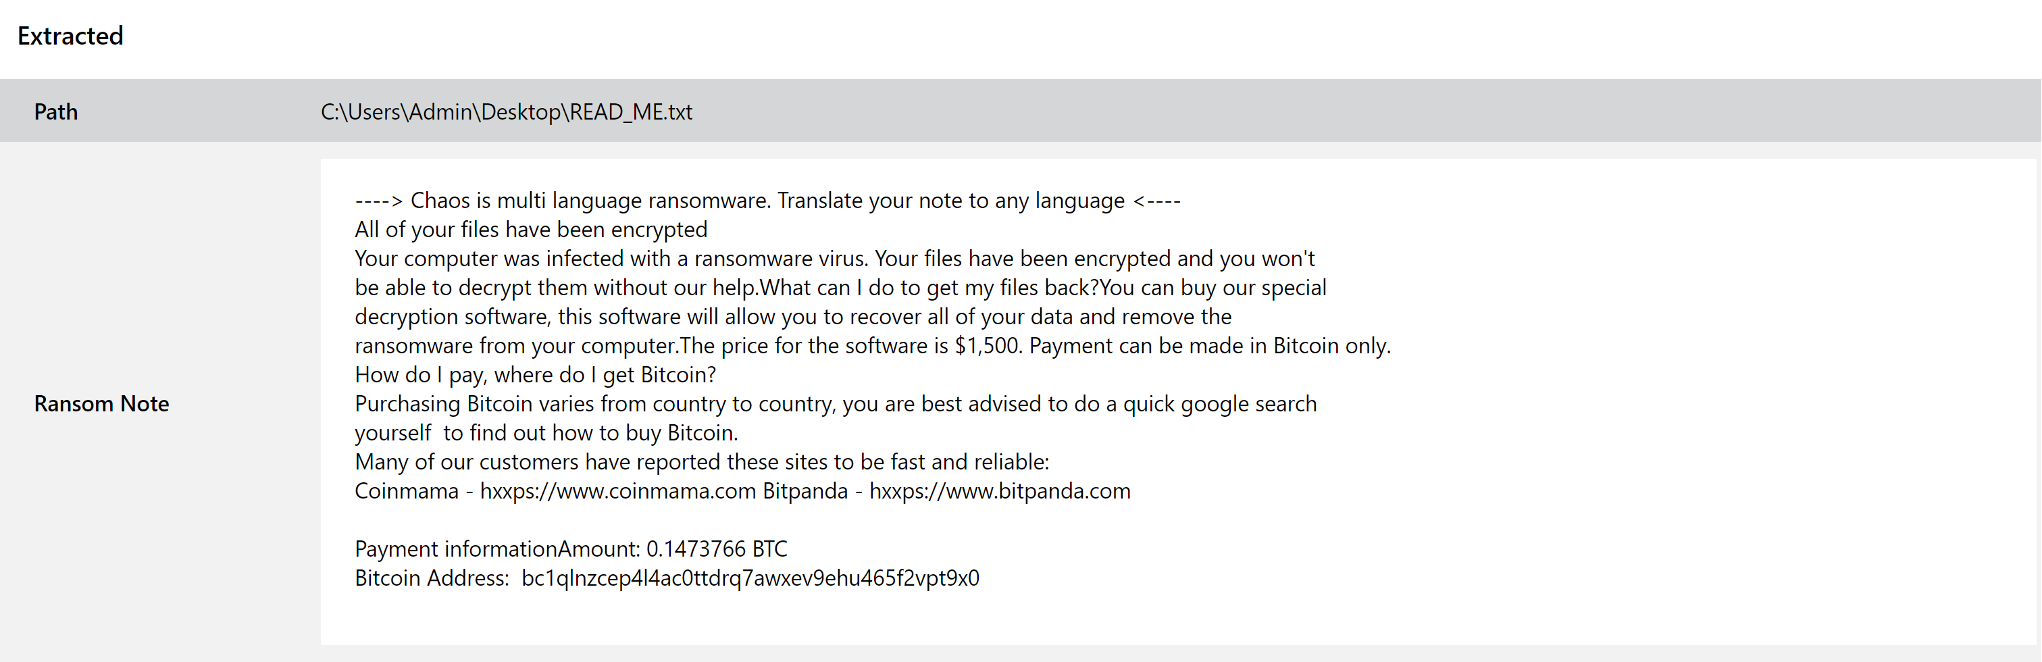The height and width of the screenshot is (662, 2042).
Task: Click the bitpanda.com URL text
Action: coord(1000,490)
